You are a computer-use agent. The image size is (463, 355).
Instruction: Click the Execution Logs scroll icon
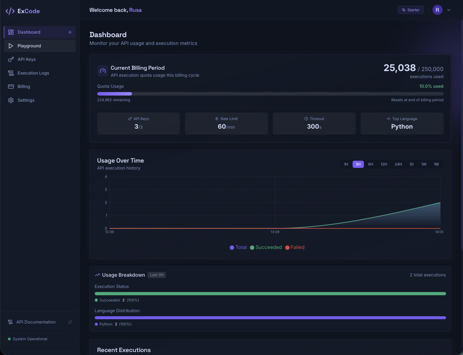11,73
